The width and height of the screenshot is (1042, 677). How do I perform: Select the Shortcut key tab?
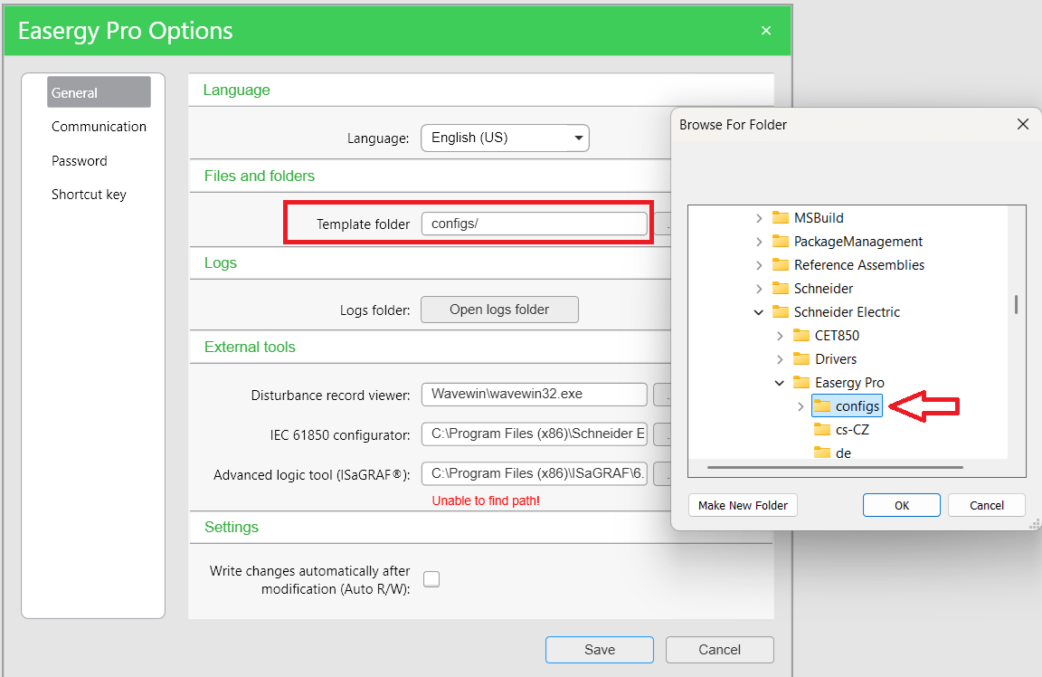[89, 195]
